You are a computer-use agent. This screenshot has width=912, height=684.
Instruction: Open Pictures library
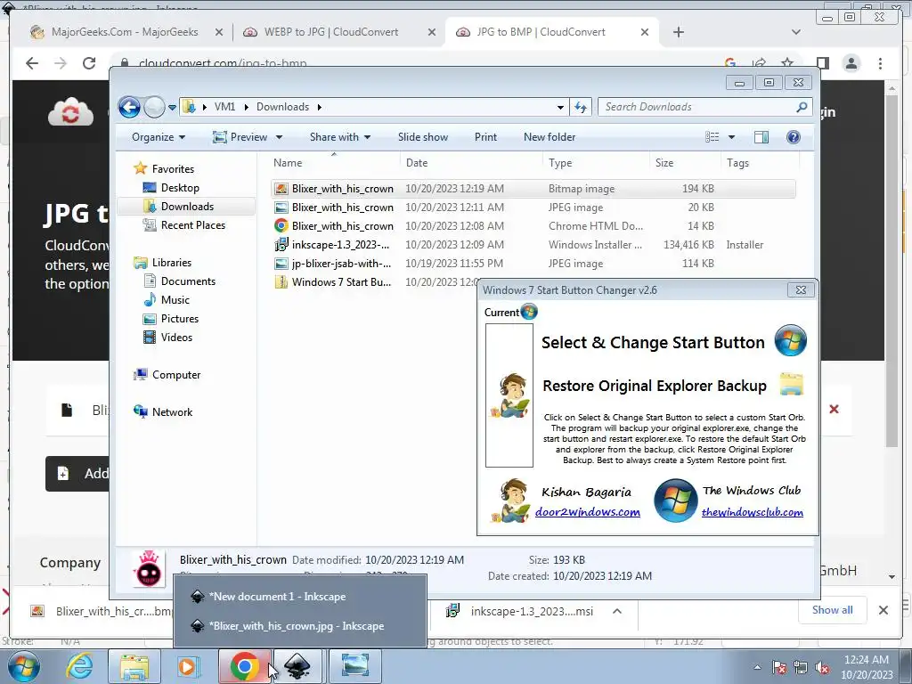(180, 319)
